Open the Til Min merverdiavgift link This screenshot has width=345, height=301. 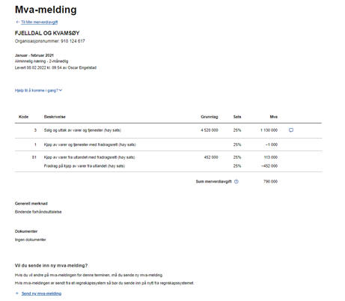(x=39, y=22)
